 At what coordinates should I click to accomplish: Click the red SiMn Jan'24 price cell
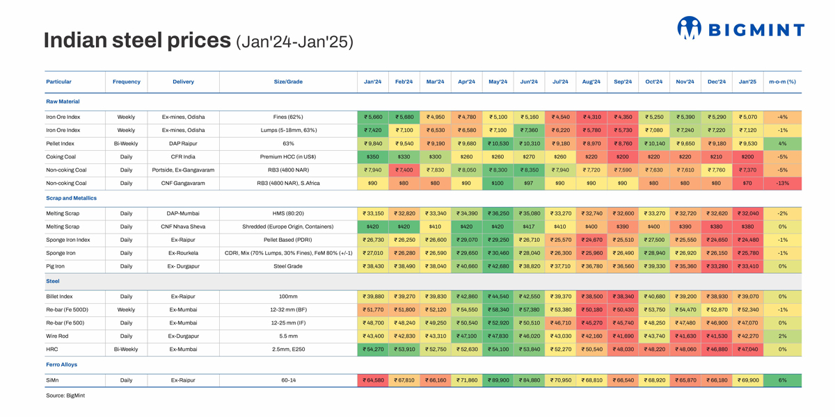click(372, 381)
